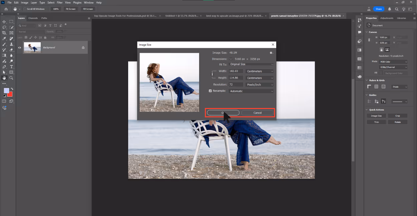Toggle rulers icon in Rulers & Grids
Screen dimensions: 417x216
point(369,87)
